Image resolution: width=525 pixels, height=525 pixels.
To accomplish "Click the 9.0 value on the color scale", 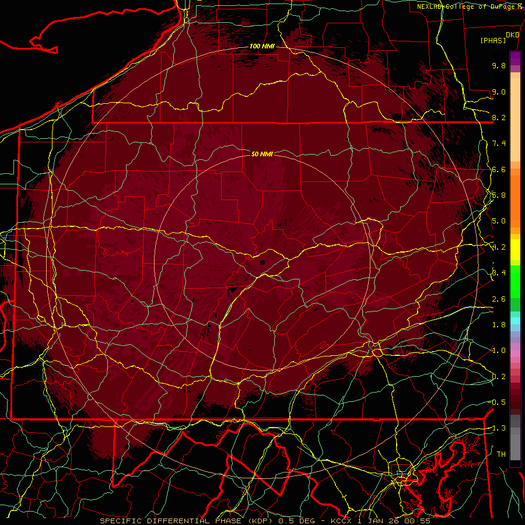I will 499,92.
